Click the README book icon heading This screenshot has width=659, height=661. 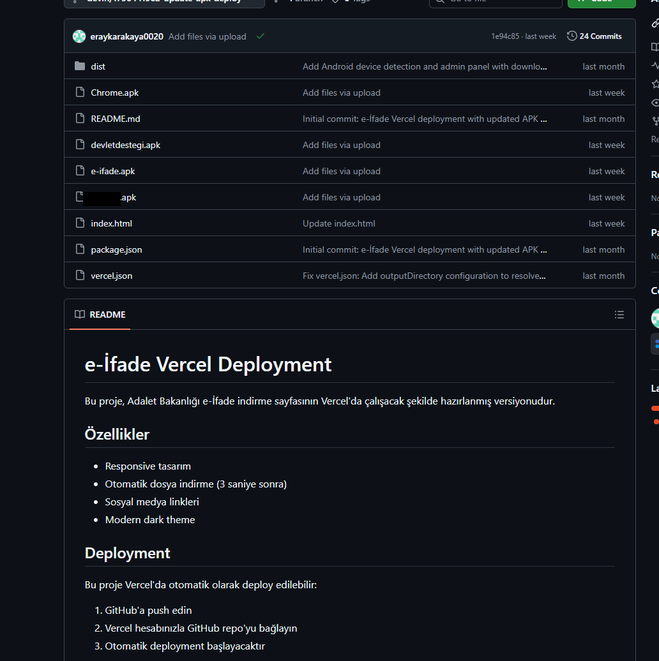79,314
